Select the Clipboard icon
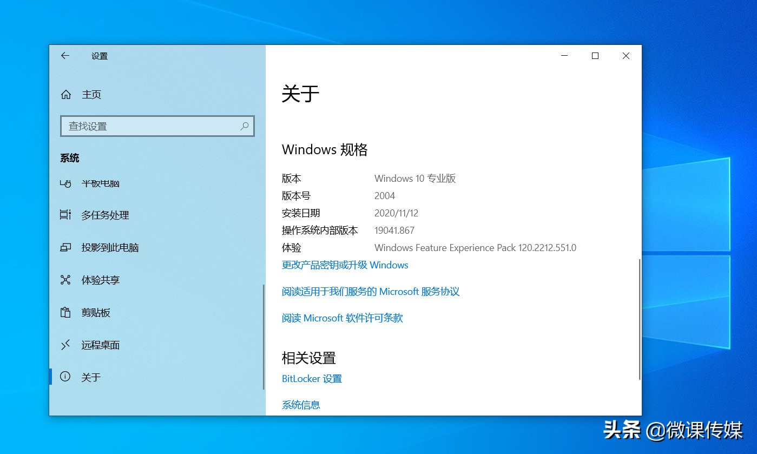The image size is (757, 454). click(x=65, y=312)
